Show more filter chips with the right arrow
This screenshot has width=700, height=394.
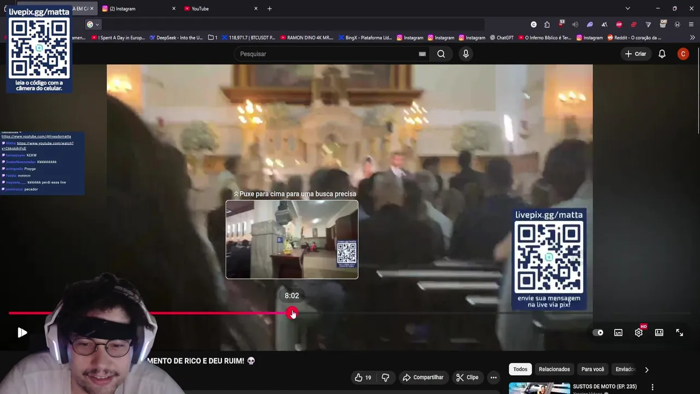(x=646, y=369)
